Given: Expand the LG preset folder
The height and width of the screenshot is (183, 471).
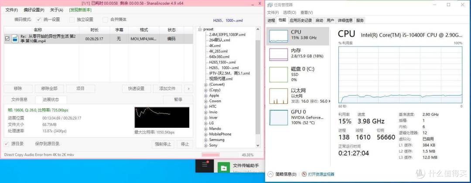Looking at the screenshot, I should (x=206, y=123).
